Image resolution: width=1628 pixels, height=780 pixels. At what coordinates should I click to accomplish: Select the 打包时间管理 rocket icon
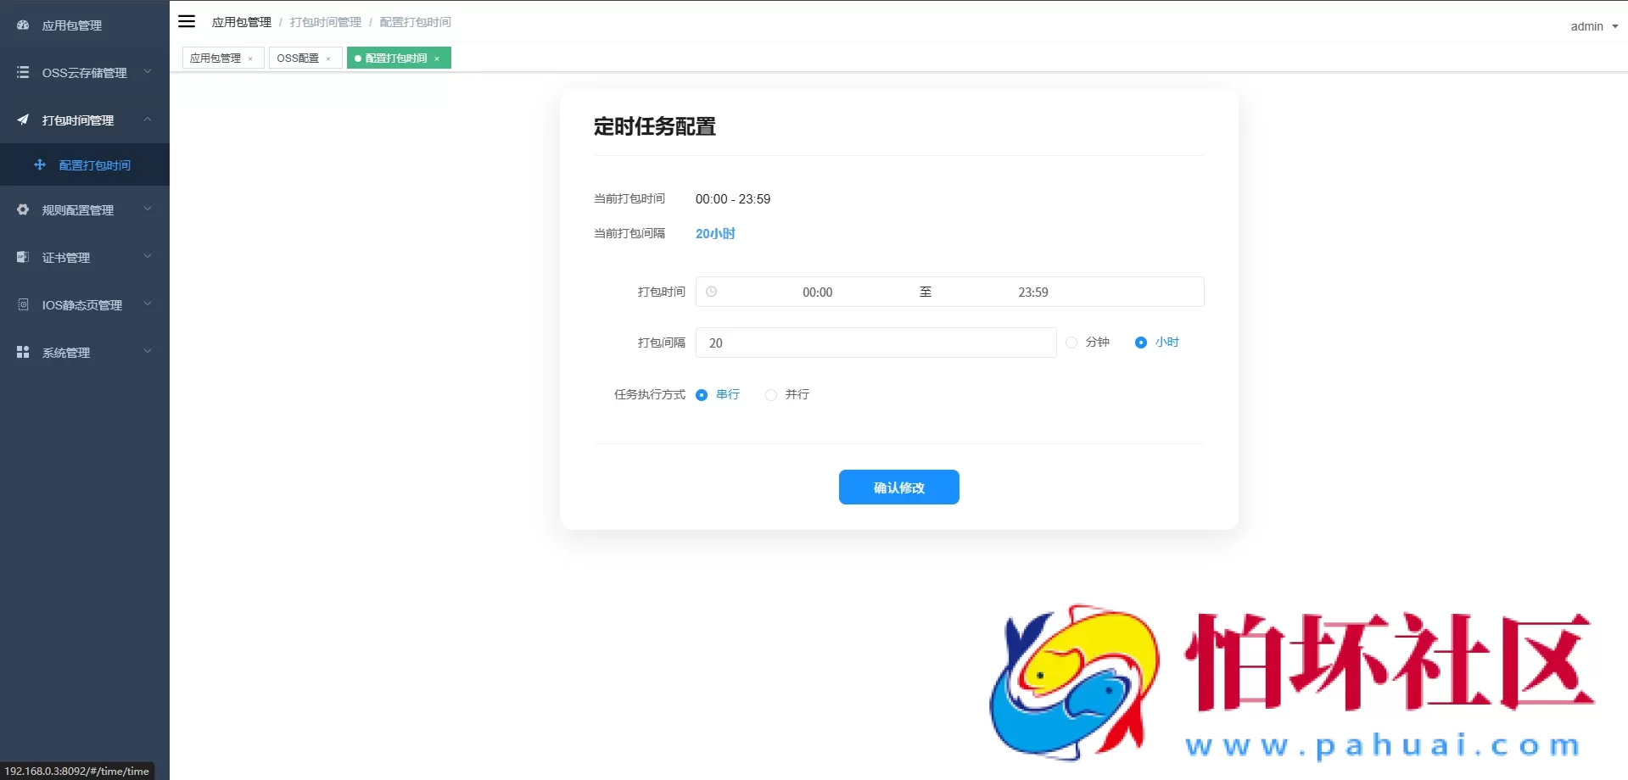[22, 120]
